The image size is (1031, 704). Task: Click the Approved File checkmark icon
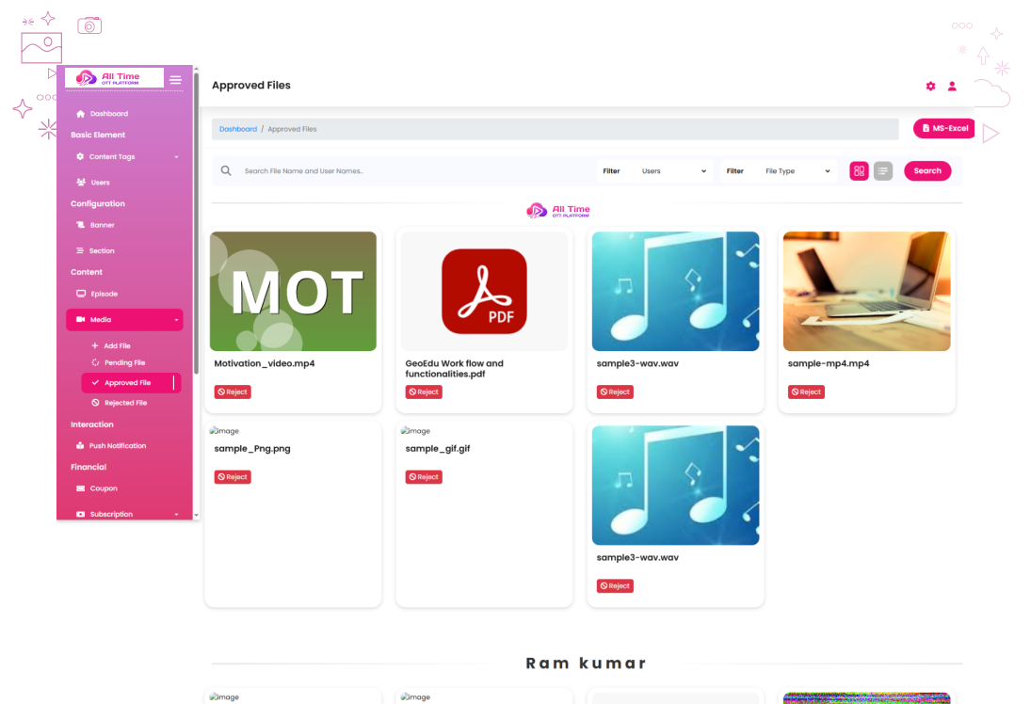tap(95, 382)
